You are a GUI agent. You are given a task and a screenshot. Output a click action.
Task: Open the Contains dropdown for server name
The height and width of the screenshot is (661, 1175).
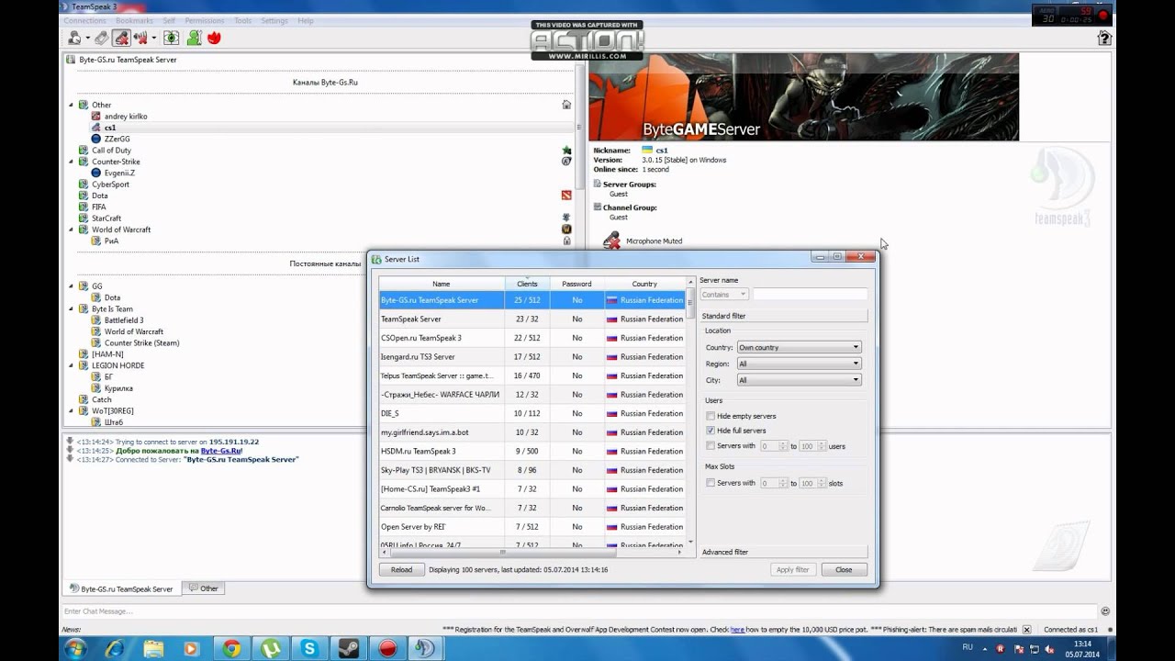click(724, 295)
